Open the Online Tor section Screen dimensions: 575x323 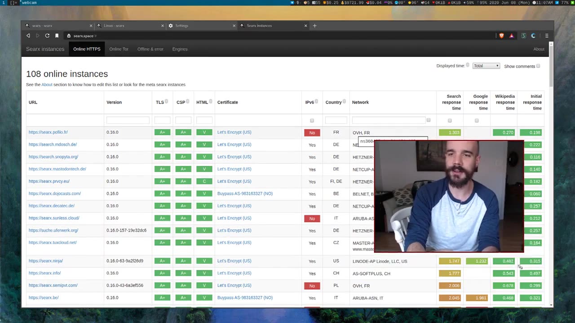119,49
